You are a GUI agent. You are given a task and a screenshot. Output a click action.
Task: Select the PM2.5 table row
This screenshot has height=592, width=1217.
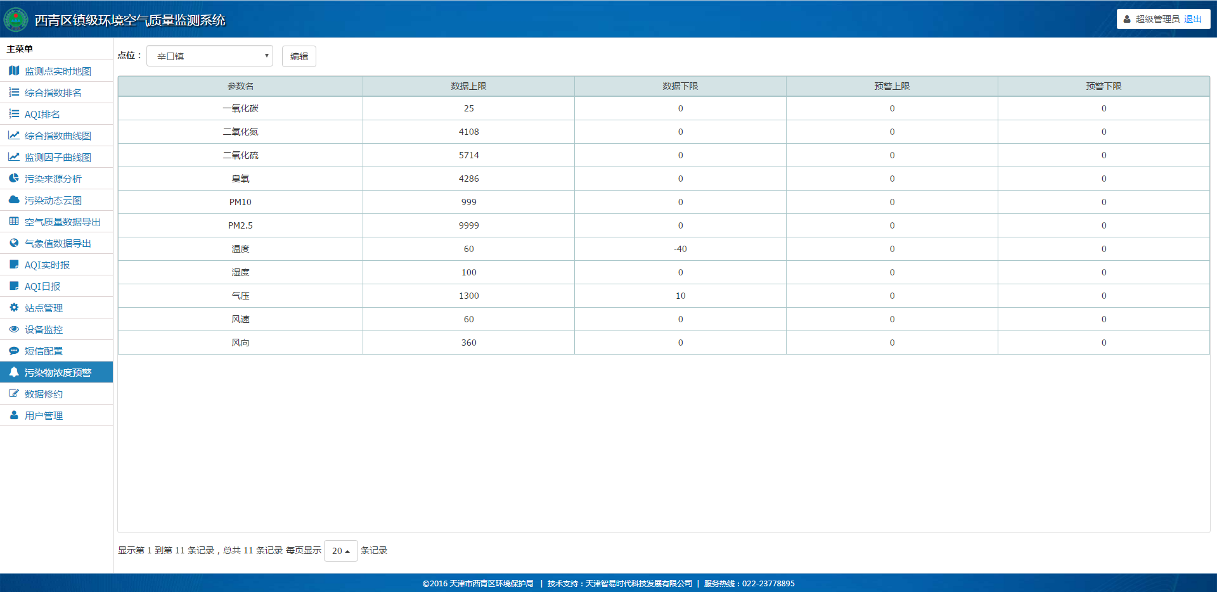[x=240, y=225]
